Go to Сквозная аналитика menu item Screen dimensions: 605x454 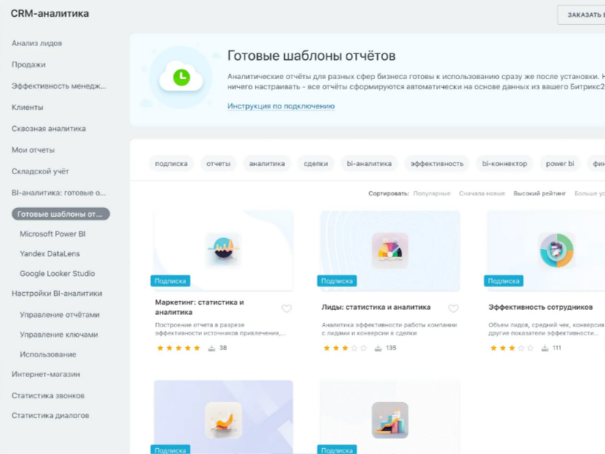[48, 128]
